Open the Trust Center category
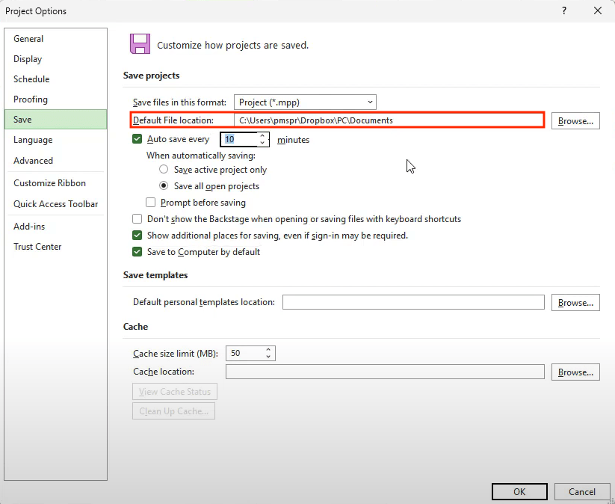Image resolution: width=615 pixels, height=504 pixels. (37, 247)
